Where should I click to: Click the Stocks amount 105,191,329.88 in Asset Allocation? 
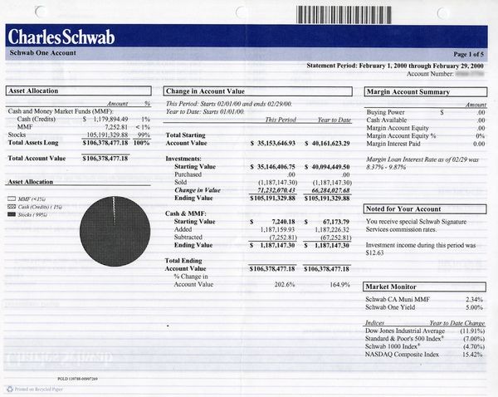107,135
